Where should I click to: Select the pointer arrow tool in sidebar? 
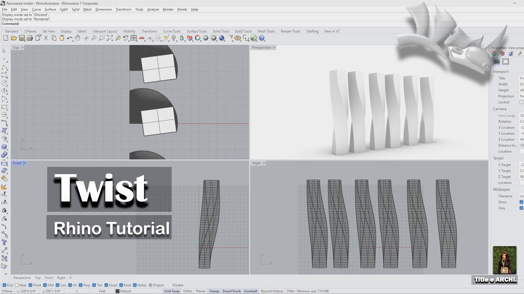(4, 51)
